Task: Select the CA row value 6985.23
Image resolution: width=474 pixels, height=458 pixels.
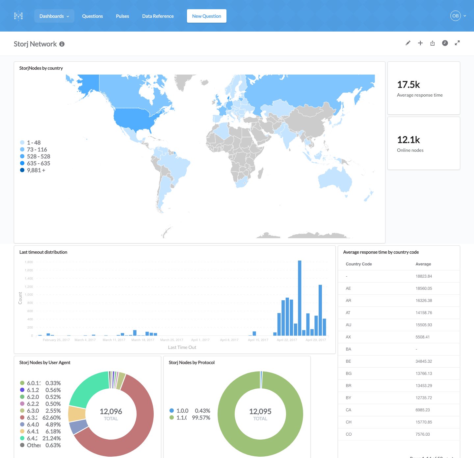Action: pos(423,410)
